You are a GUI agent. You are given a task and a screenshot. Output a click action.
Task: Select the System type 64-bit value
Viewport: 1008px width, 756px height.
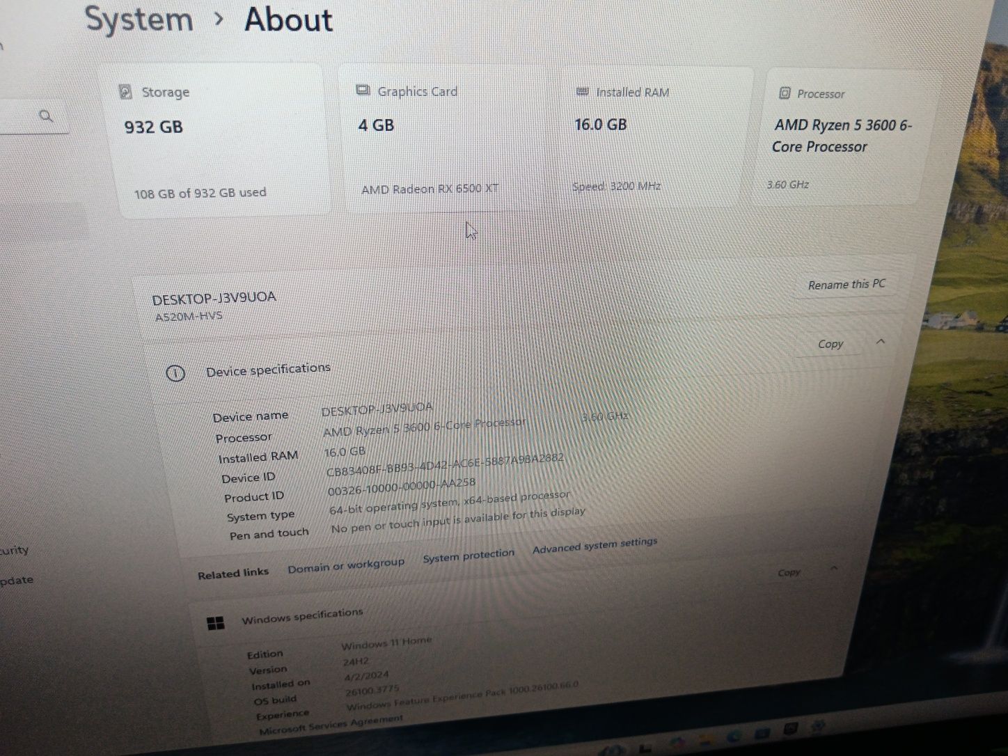tap(449, 503)
